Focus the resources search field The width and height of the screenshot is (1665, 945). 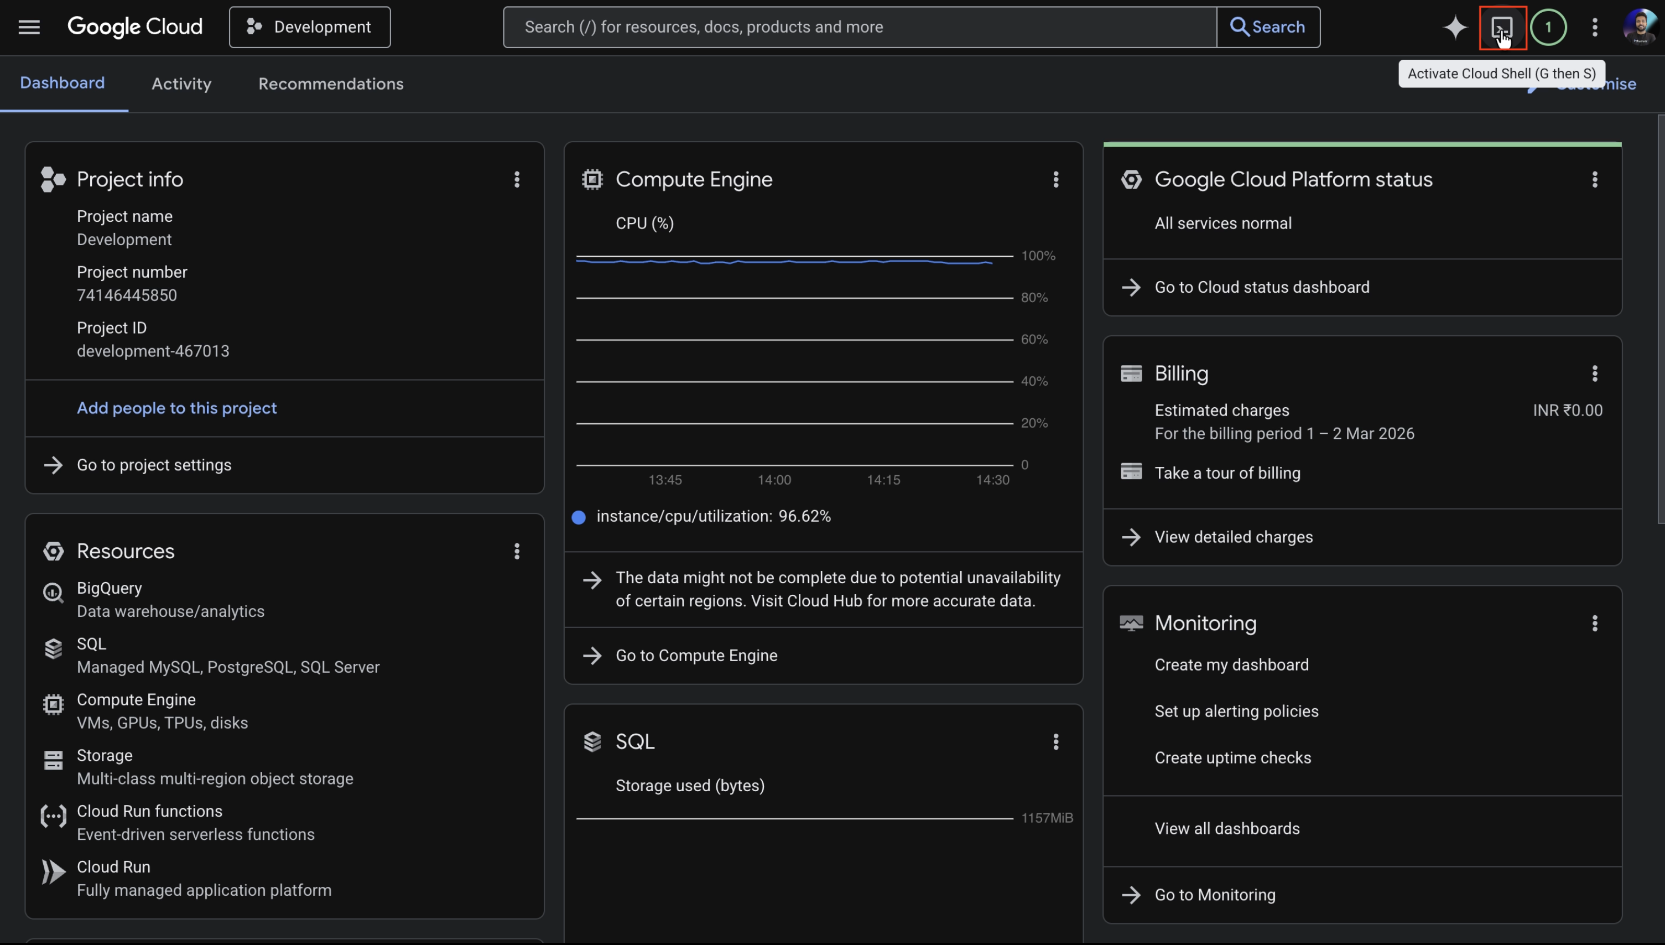860,27
